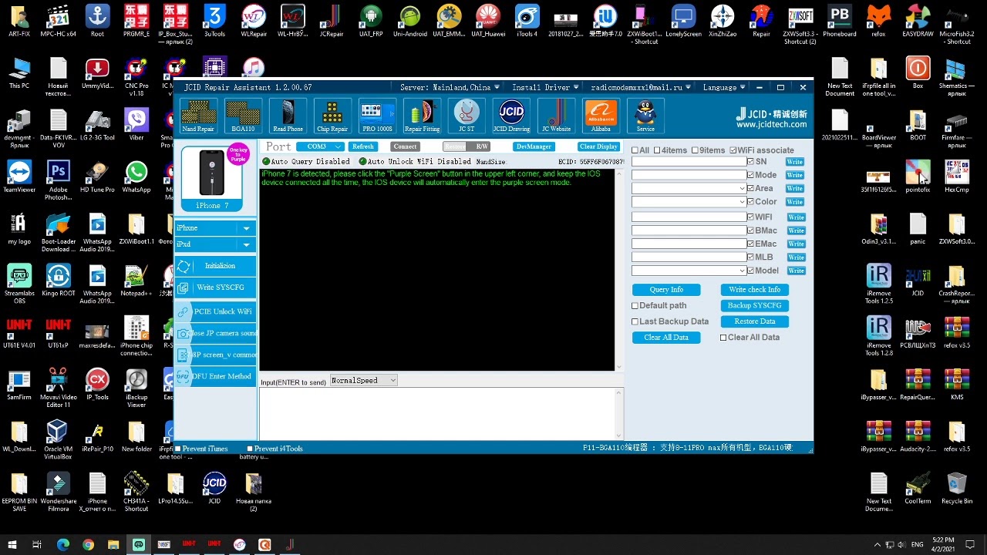The image size is (987, 555).
Task: Open Google Chrome from the taskbar
Action: 88,545
